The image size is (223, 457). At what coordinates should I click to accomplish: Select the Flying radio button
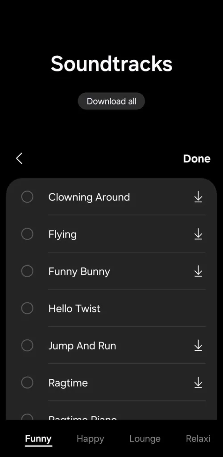click(27, 234)
